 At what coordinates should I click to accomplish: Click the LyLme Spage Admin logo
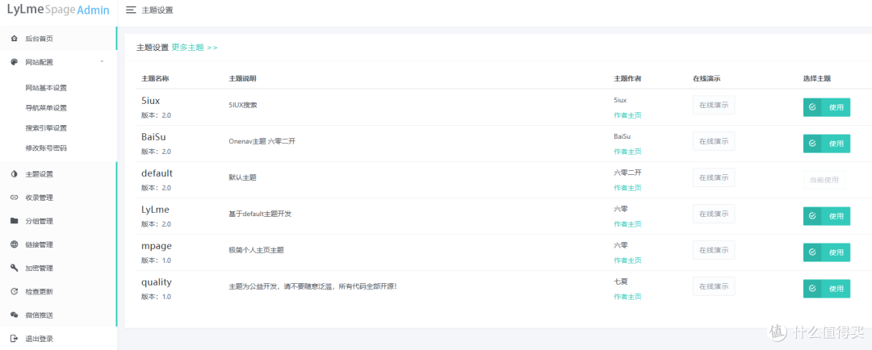coord(58,10)
